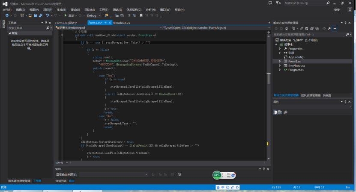Click the Collapse All icon in Solution Explorer
356x192 pixels.
coord(312,29)
